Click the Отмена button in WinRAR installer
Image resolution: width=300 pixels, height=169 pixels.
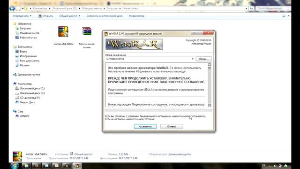coord(172,126)
